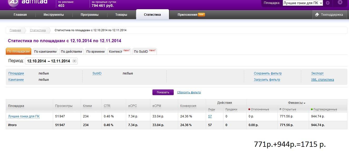Image resolution: width=349 pixels, height=167 pixels.
Task: Click the Открытые column header
Action: tap(289, 109)
